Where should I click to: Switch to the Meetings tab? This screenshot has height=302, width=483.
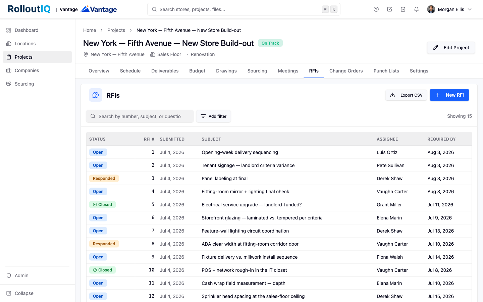click(288, 71)
